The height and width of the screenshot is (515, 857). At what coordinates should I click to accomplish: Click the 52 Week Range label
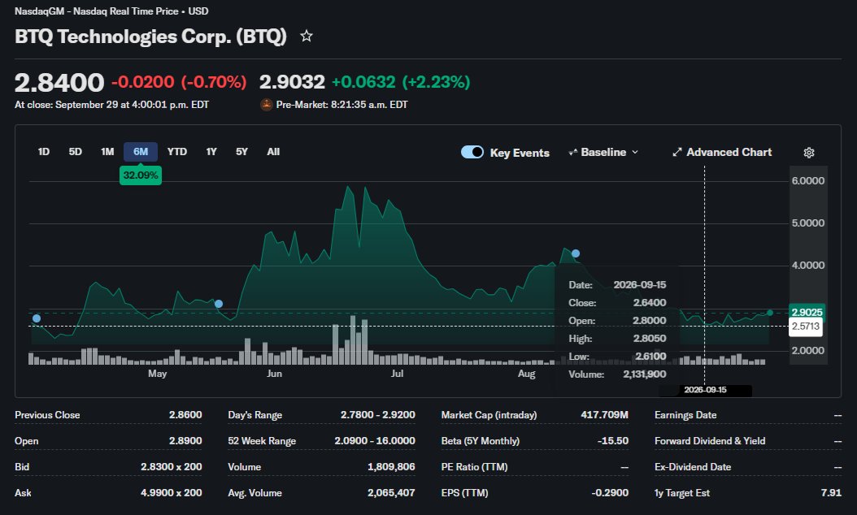(x=262, y=441)
